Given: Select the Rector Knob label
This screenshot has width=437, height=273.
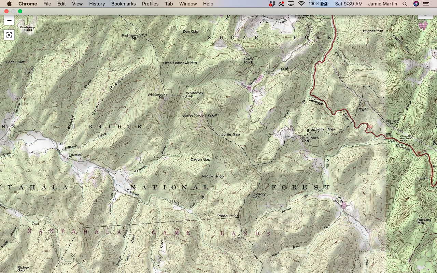Looking at the screenshot, I should coord(213,176).
